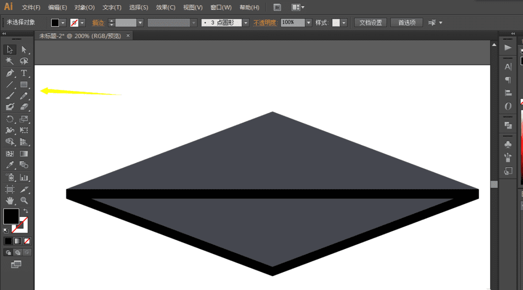Click the 首选项 button
Screen dimensions: 523x290
406,23
